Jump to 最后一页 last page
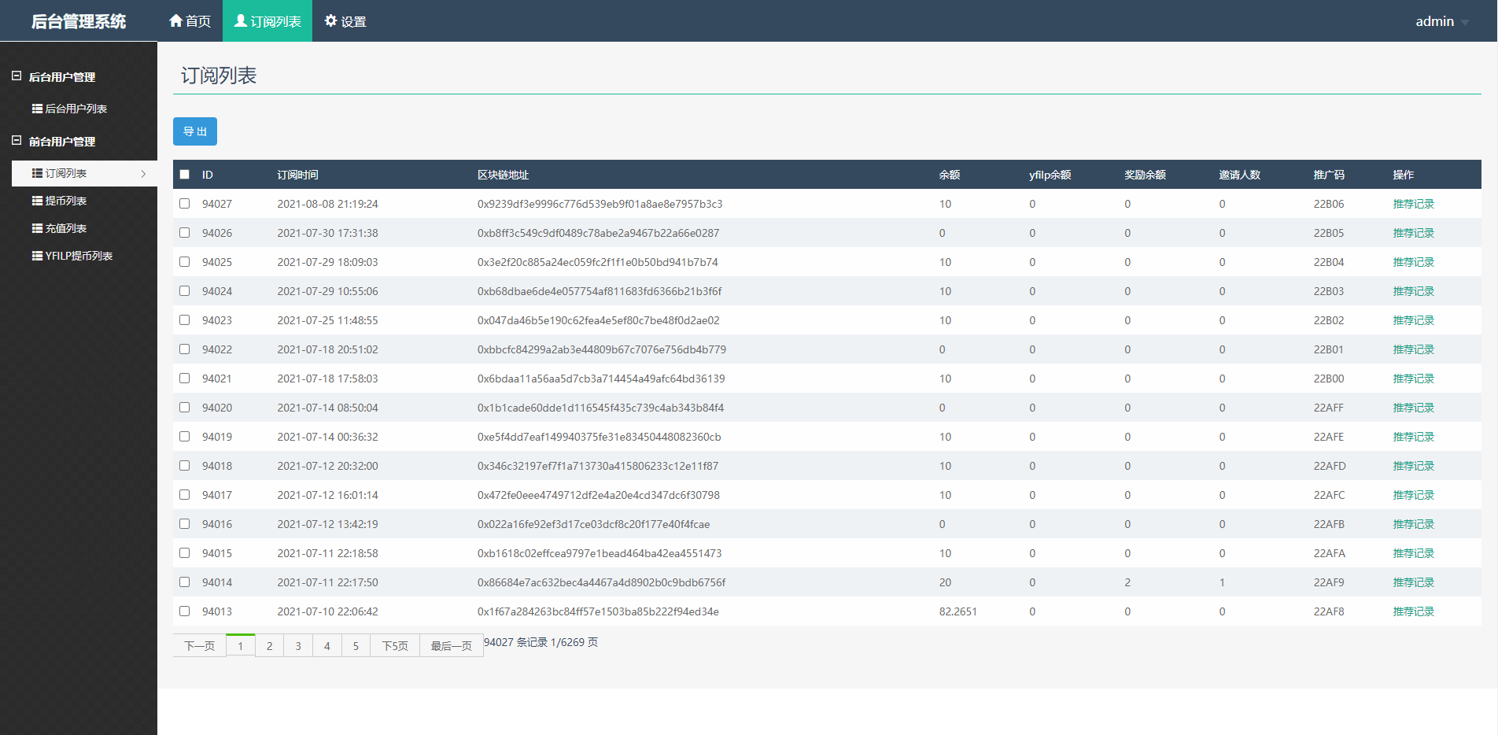 click(x=451, y=646)
